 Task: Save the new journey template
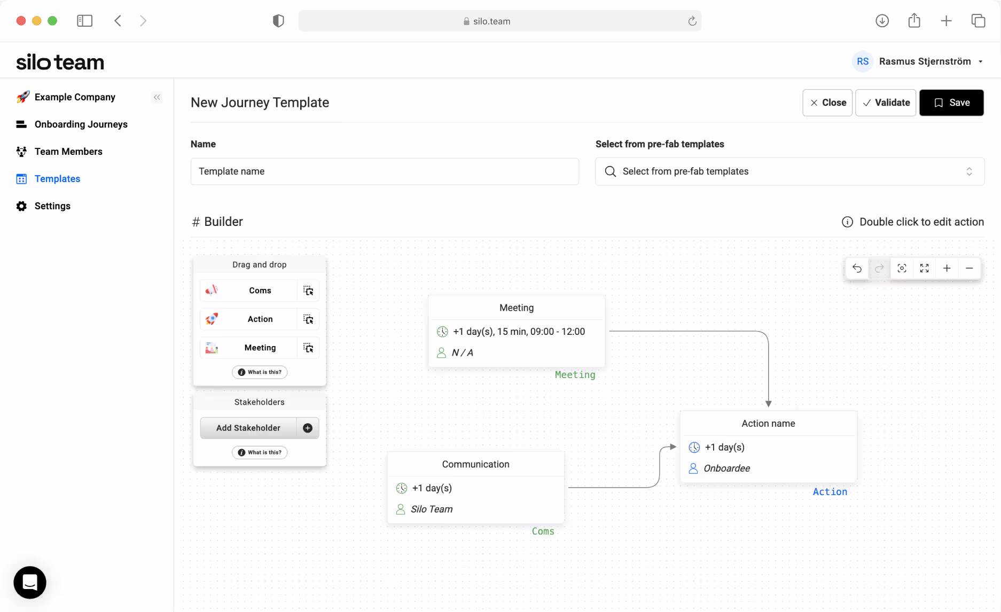pyautogui.click(x=951, y=103)
